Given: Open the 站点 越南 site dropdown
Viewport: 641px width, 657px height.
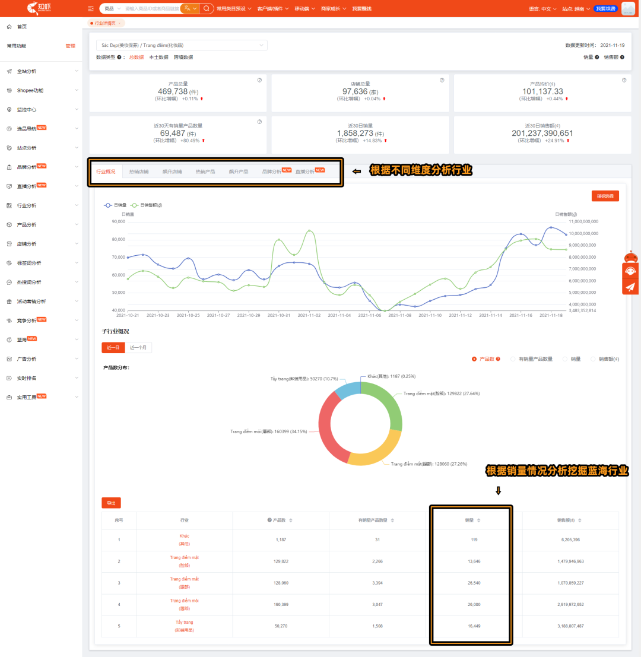Looking at the screenshot, I should coord(576,9).
